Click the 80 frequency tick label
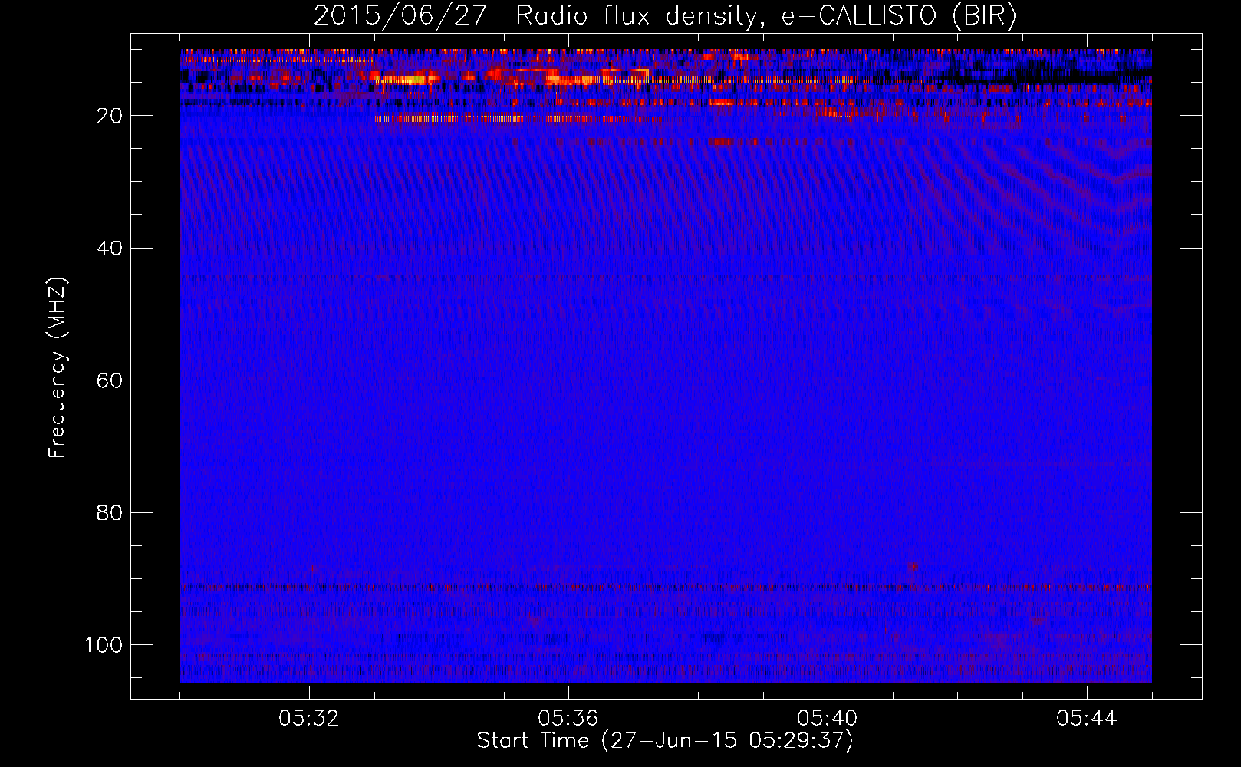The width and height of the screenshot is (1241, 767). pyautogui.click(x=110, y=513)
